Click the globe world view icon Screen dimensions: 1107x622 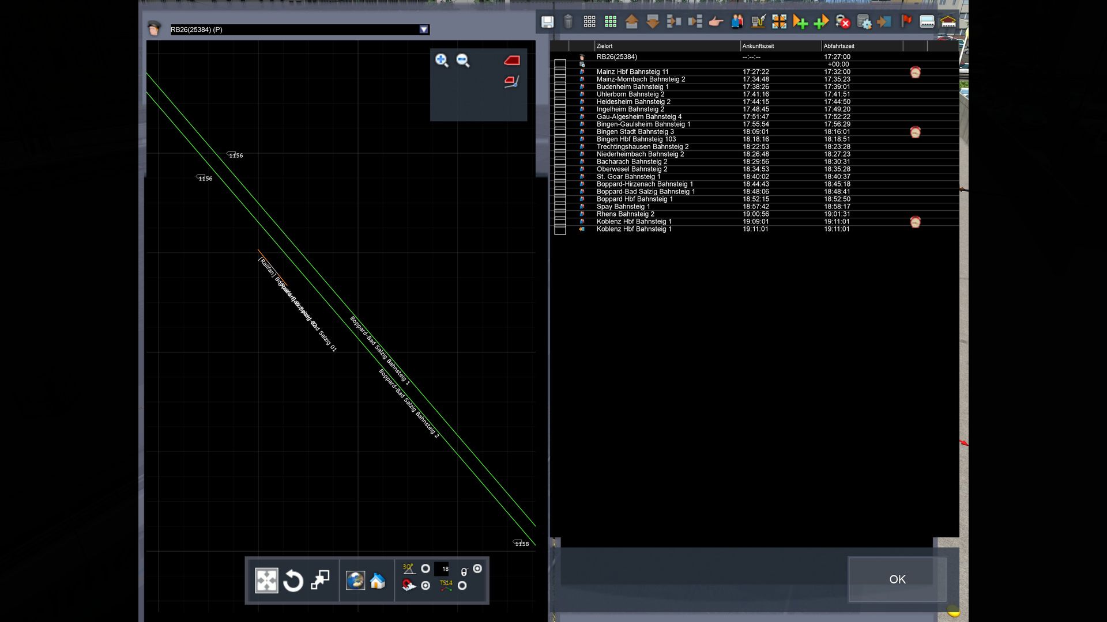355,581
